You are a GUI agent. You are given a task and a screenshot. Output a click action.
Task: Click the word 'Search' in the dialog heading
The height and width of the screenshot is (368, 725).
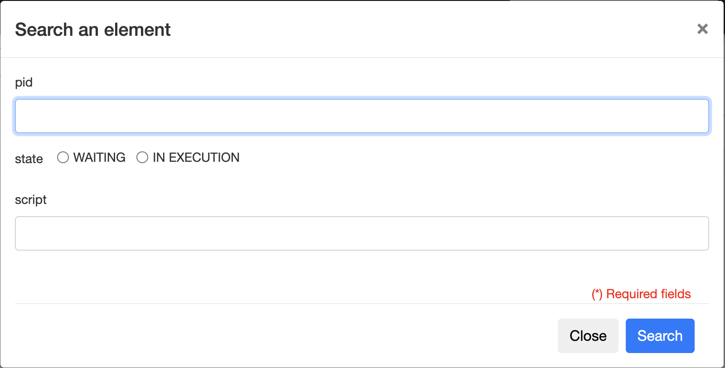[44, 30]
